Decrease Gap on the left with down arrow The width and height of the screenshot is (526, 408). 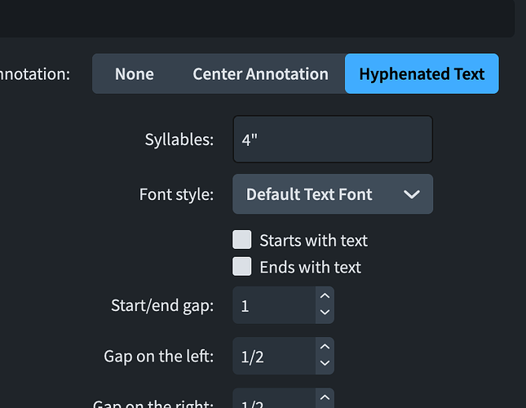click(x=325, y=363)
